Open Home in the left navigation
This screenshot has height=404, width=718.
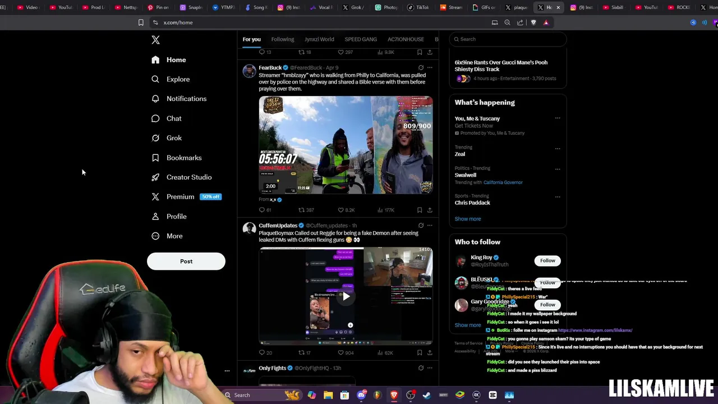tap(168, 59)
